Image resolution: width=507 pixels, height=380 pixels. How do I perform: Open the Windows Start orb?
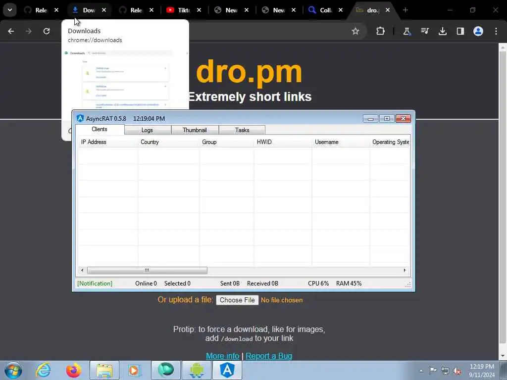(x=13, y=370)
